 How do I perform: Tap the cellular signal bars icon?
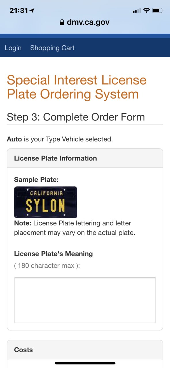(x=137, y=11)
